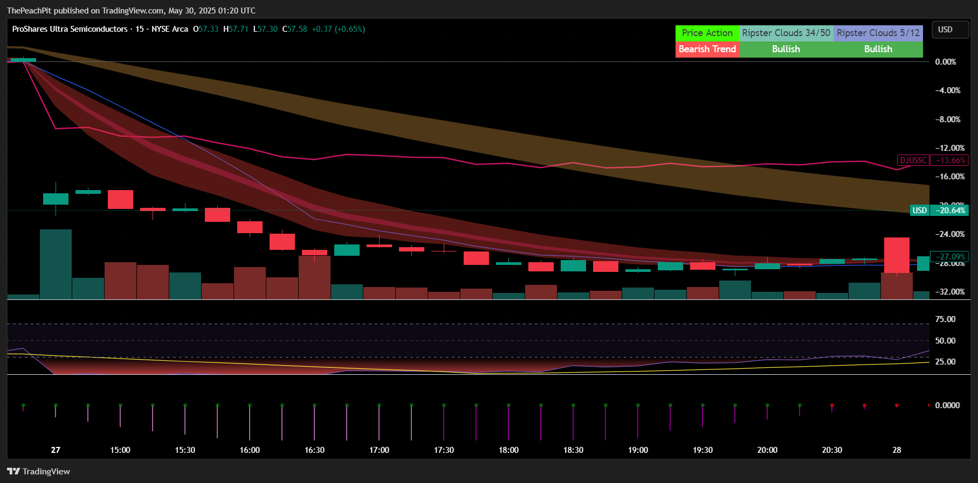Click the 18:00 time axis label
Image resolution: width=978 pixels, height=483 pixels.
(x=508, y=450)
